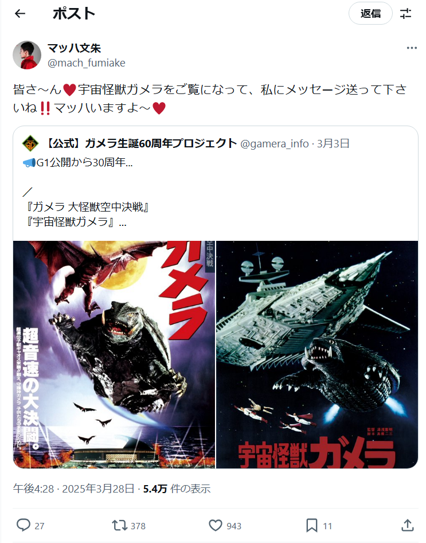
Task: View the 宇宙怪獣ガメラ poster image
Action: (317, 354)
